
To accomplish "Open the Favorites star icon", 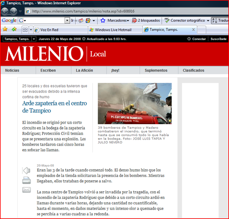I will point(5,29).
